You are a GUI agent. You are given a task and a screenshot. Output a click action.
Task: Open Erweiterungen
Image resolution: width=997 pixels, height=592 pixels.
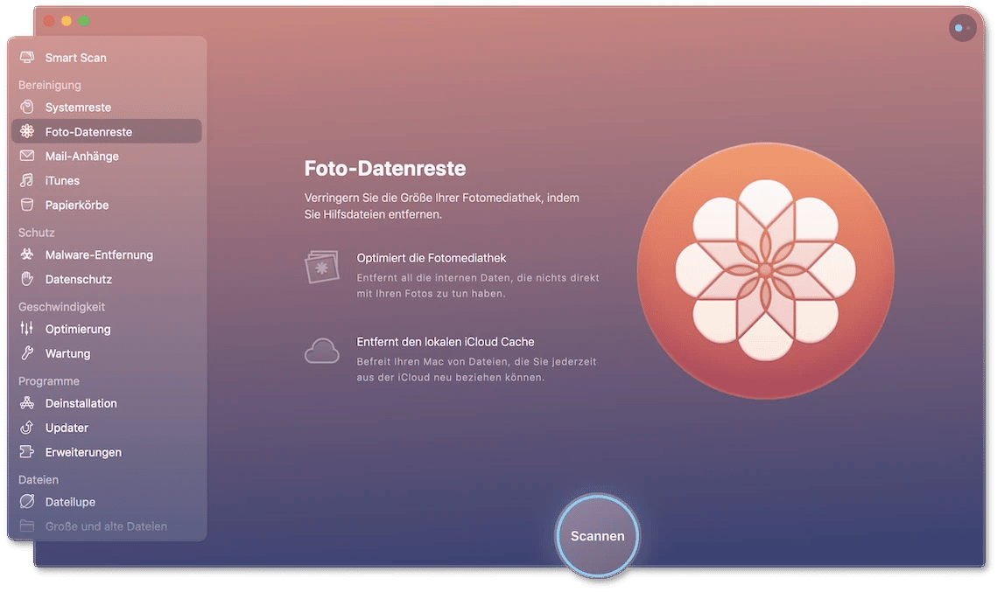coord(106,451)
